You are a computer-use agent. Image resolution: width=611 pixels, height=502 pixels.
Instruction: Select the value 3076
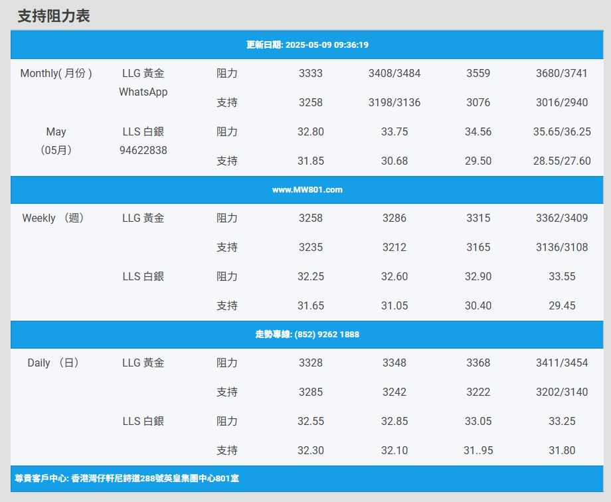(x=478, y=102)
